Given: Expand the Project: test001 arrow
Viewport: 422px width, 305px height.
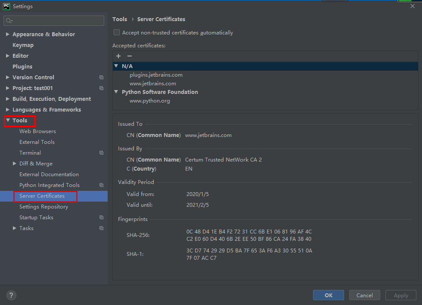Looking at the screenshot, I should [8, 88].
